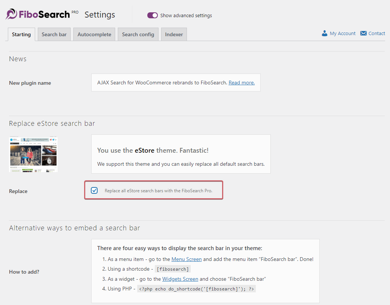Uncheck Replace all eStore search bars checkbox
Viewport: 390px width, 305px height.
click(94, 190)
